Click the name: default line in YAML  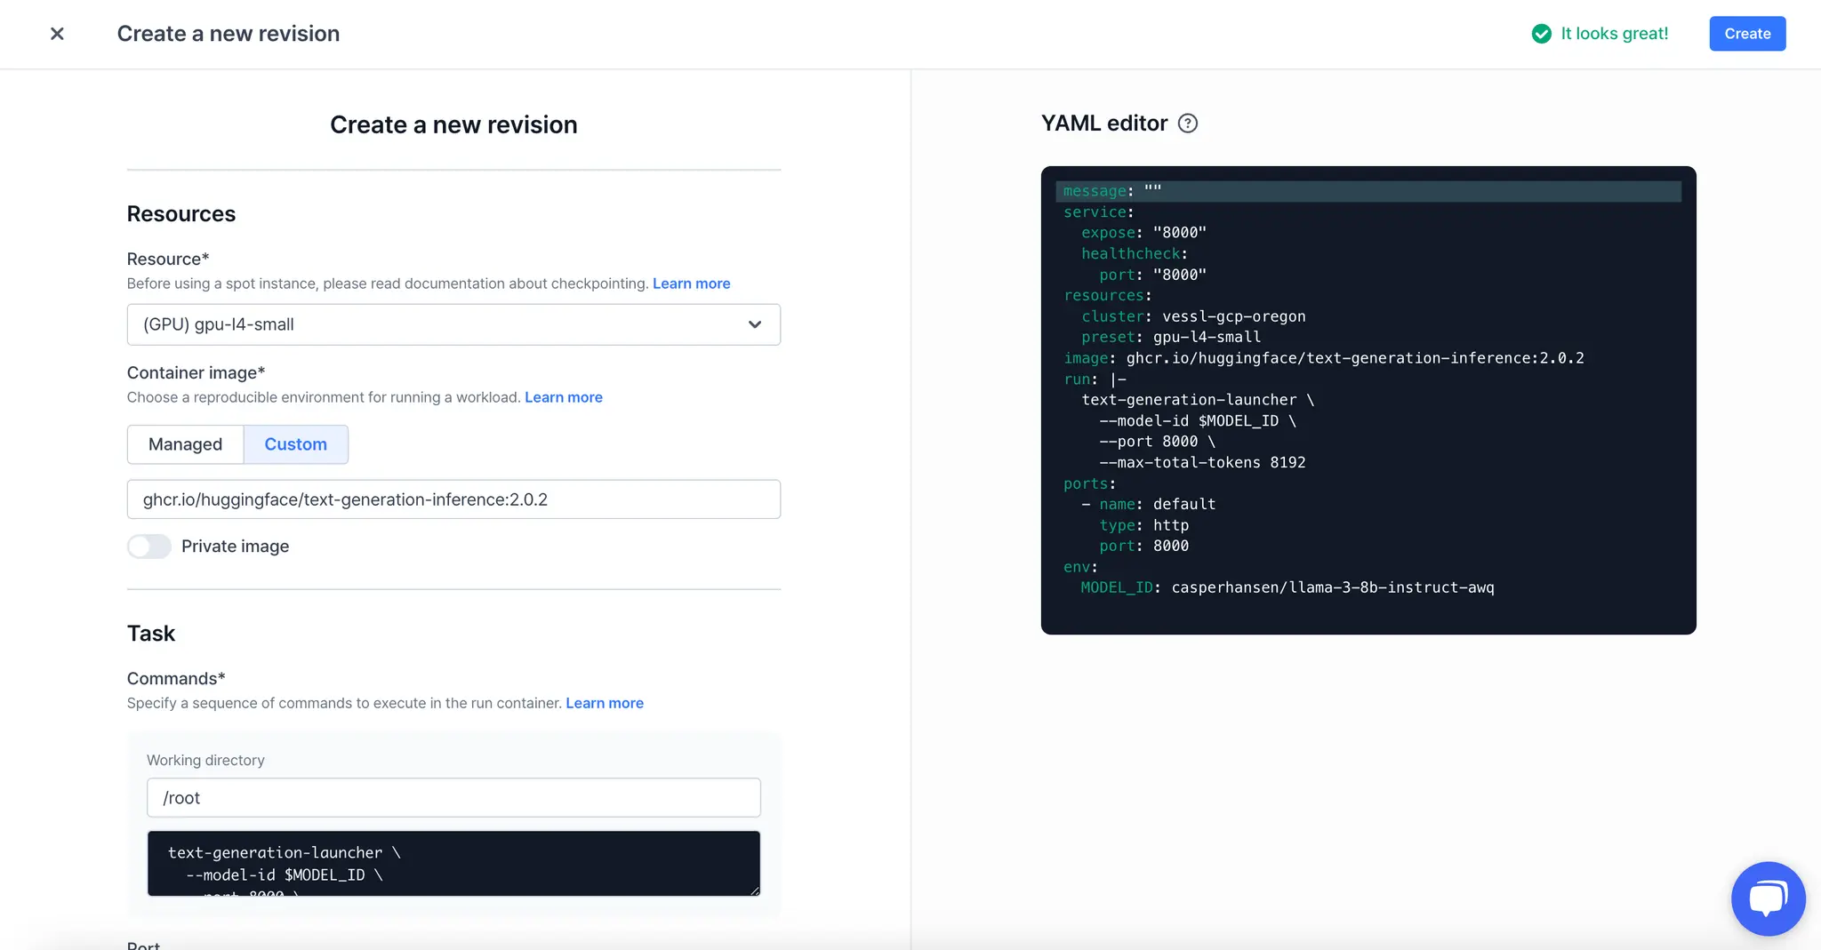(x=1149, y=504)
